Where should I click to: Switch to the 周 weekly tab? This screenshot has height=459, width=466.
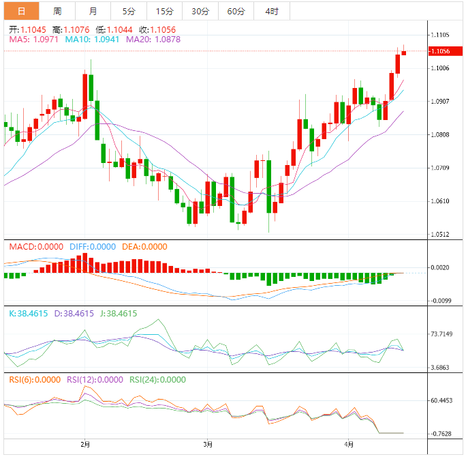57,11
